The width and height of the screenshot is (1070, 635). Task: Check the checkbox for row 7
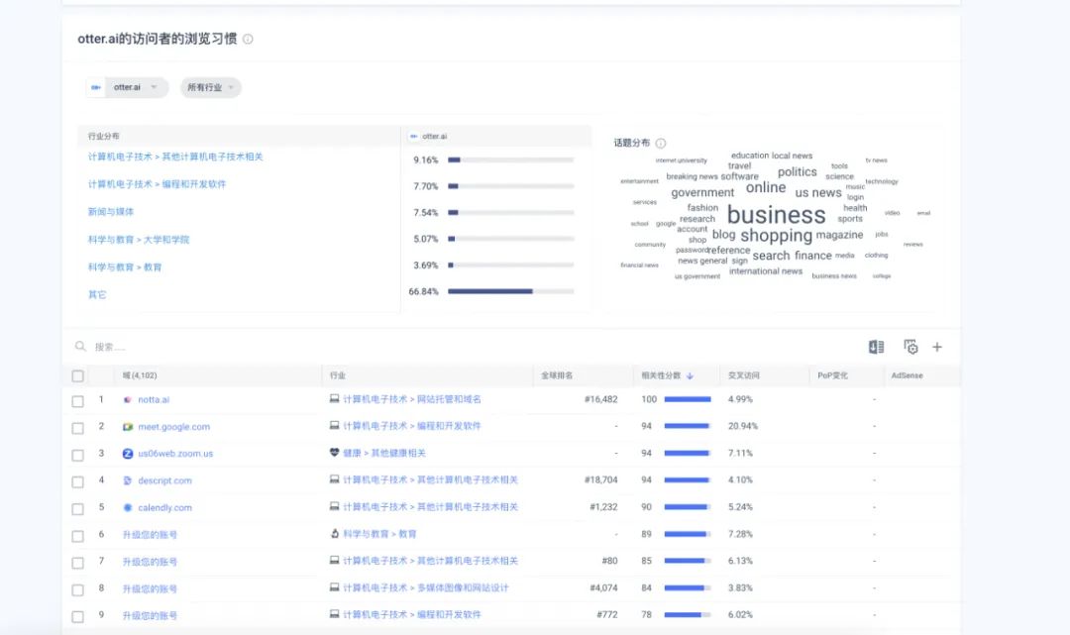[x=78, y=563]
